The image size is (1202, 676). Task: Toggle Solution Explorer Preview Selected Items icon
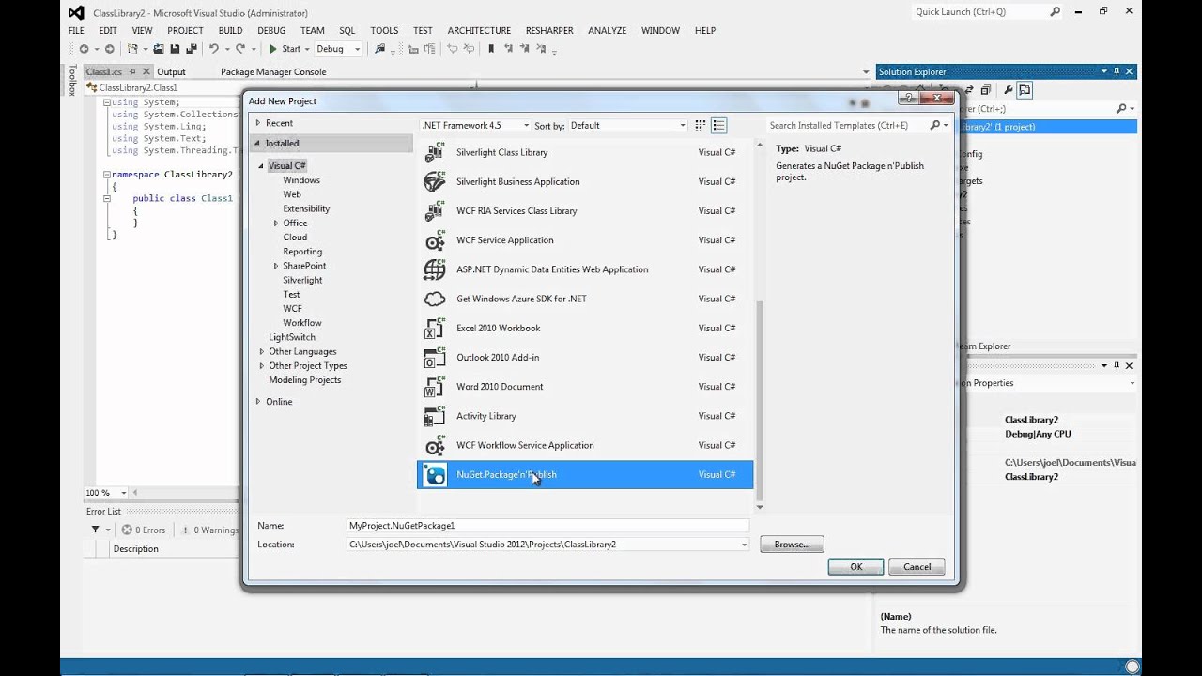(x=1025, y=90)
